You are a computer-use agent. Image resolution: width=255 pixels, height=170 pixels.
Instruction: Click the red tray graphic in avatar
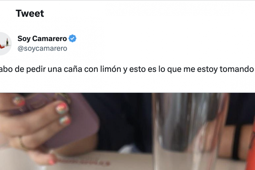(2, 46)
